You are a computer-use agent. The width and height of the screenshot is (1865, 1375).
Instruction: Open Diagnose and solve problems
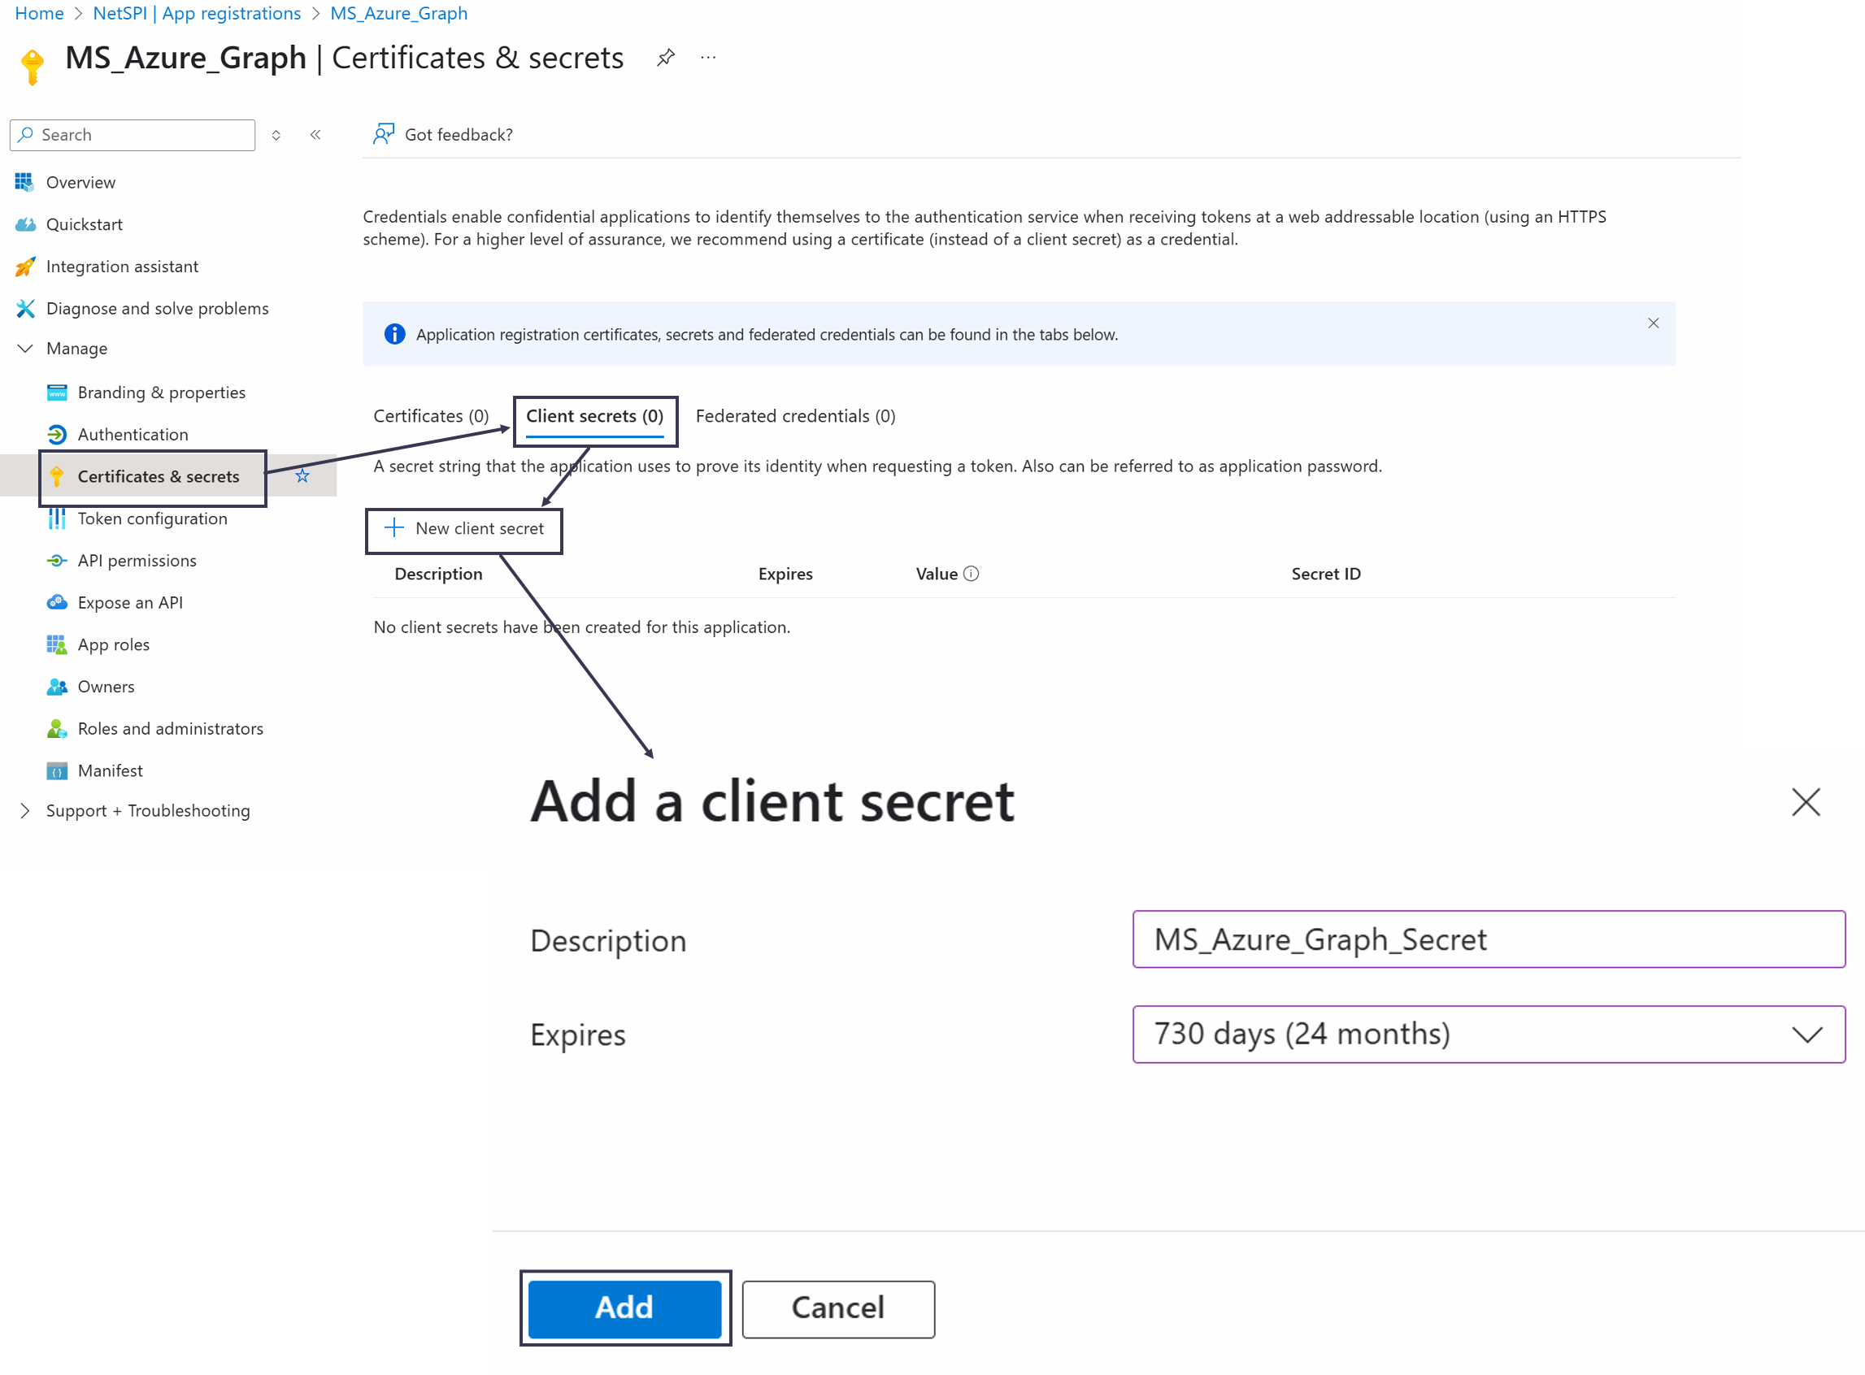coord(158,309)
